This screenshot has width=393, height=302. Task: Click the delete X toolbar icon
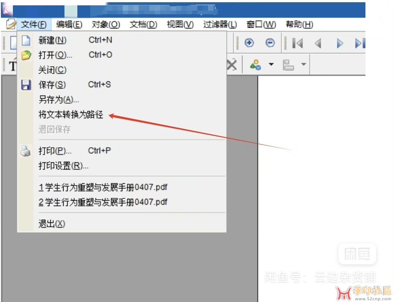[232, 65]
